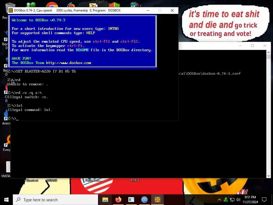Switch to qBittorrent on the taskbar
This screenshot has width=273, height=205.
click(144, 200)
